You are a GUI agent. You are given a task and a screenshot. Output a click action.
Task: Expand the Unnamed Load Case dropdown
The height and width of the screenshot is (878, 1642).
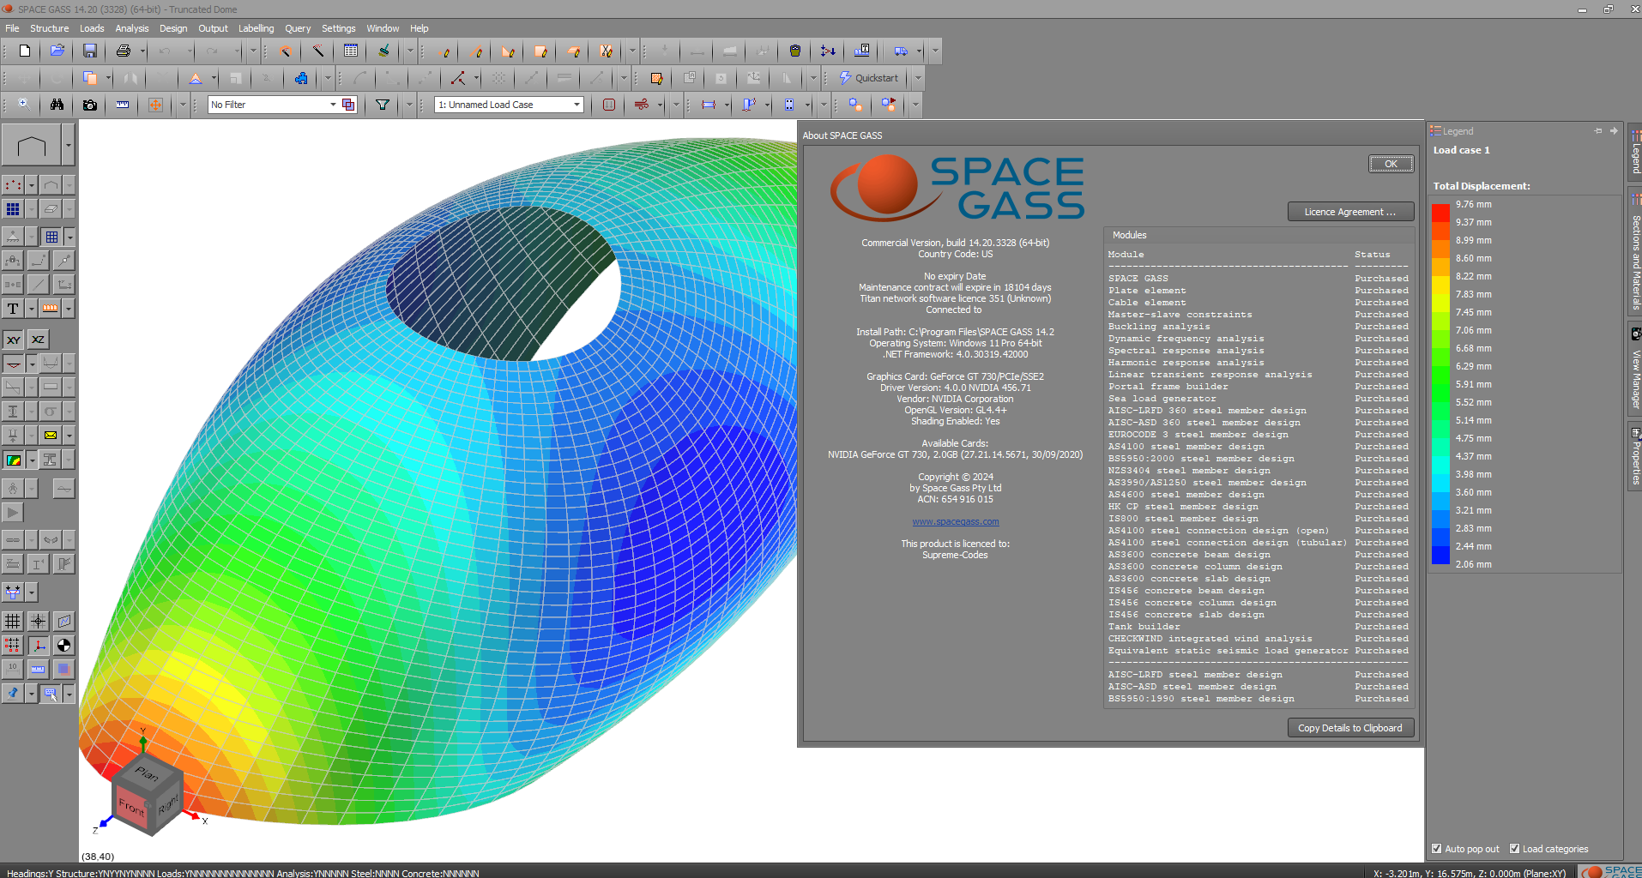tap(577, 105)
